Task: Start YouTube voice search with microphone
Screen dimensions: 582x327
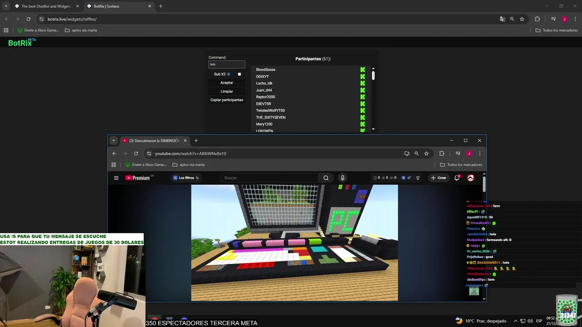Action: (x=343, y=178)
